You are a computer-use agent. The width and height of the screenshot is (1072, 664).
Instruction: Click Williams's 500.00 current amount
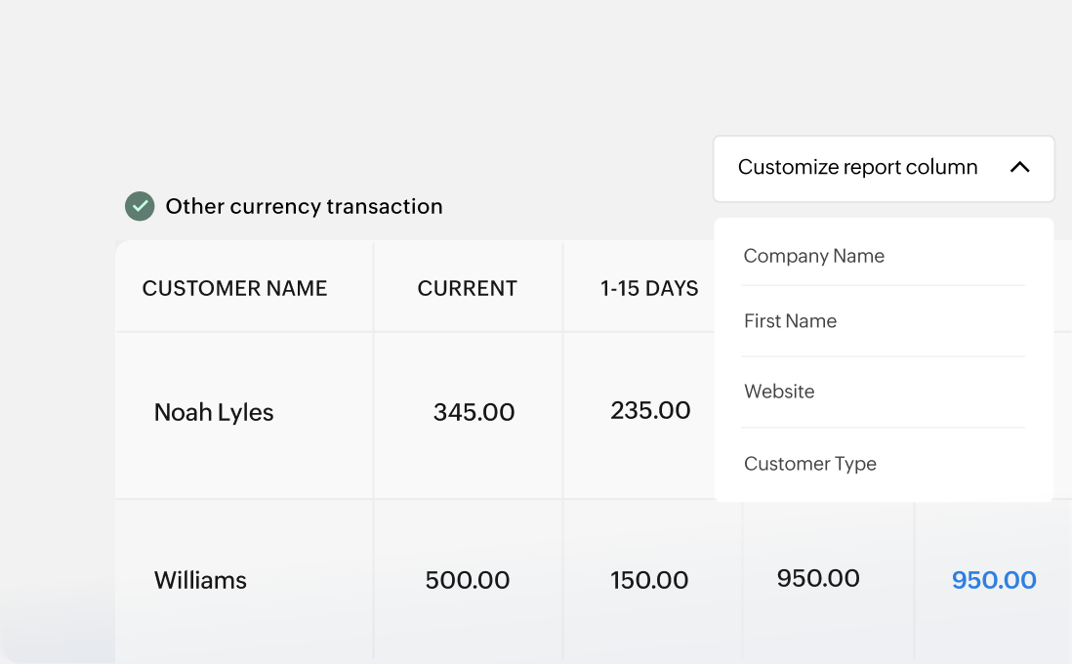click(x=468, y=579)
